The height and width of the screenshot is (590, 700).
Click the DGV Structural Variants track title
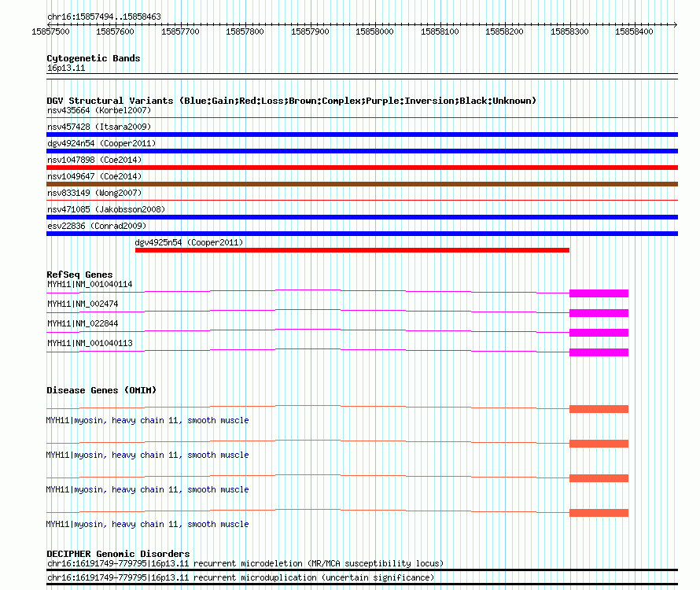pyautogui.click(x=292, y=101)
